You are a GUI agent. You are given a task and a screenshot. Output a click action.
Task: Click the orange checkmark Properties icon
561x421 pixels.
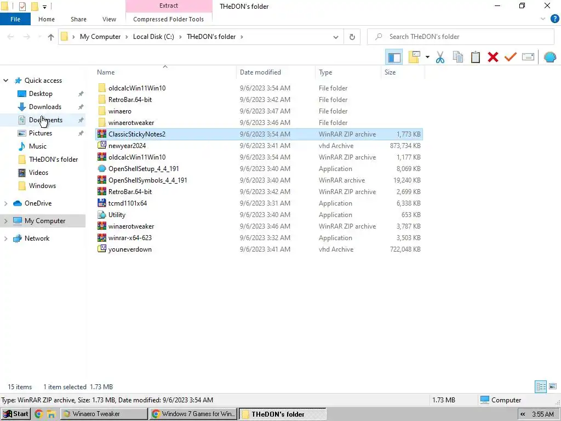511,57
